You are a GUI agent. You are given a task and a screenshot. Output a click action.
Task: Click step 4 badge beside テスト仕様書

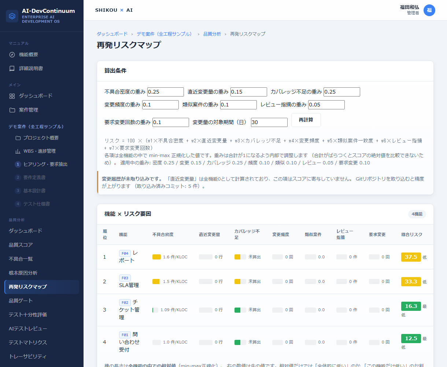(18, 204)
